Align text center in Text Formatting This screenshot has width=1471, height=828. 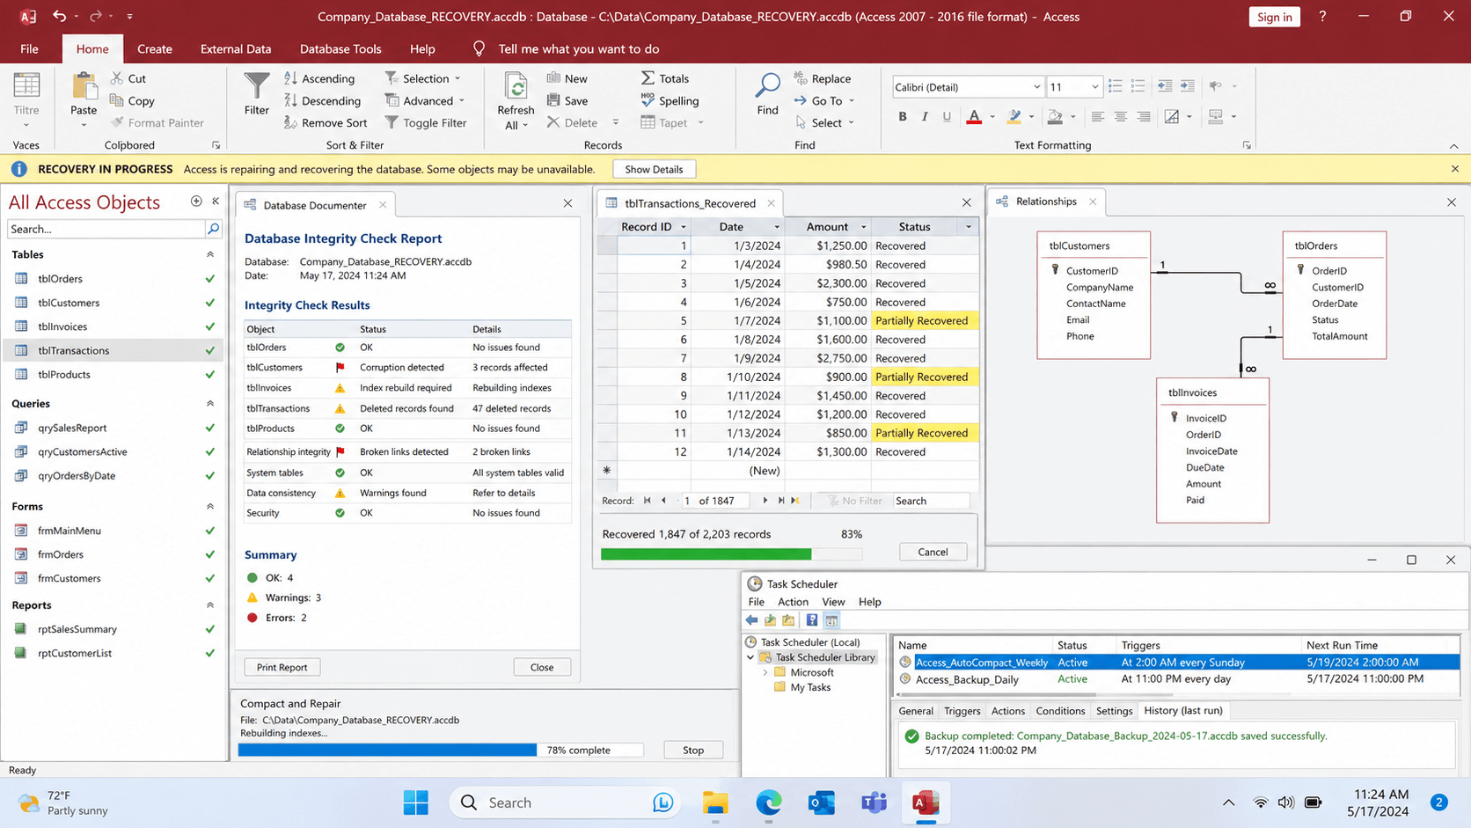tap(1120, 116)
